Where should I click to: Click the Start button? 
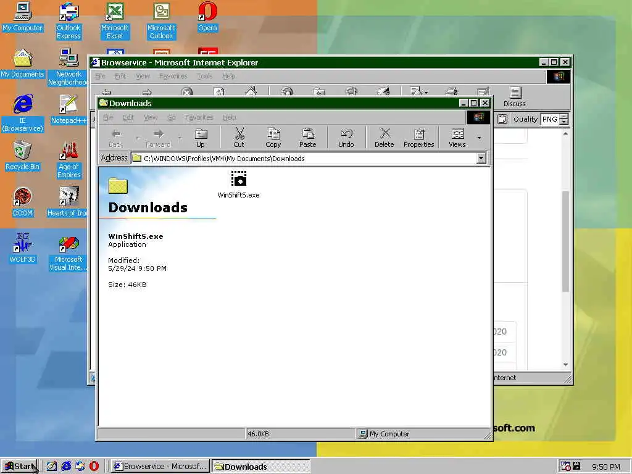(19, 467)
